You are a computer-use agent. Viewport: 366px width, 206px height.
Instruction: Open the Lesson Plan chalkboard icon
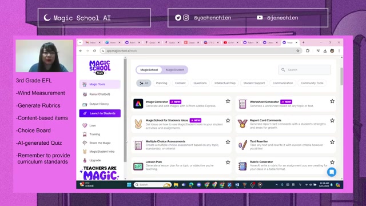pyautogui.click(x=138, y=166)
